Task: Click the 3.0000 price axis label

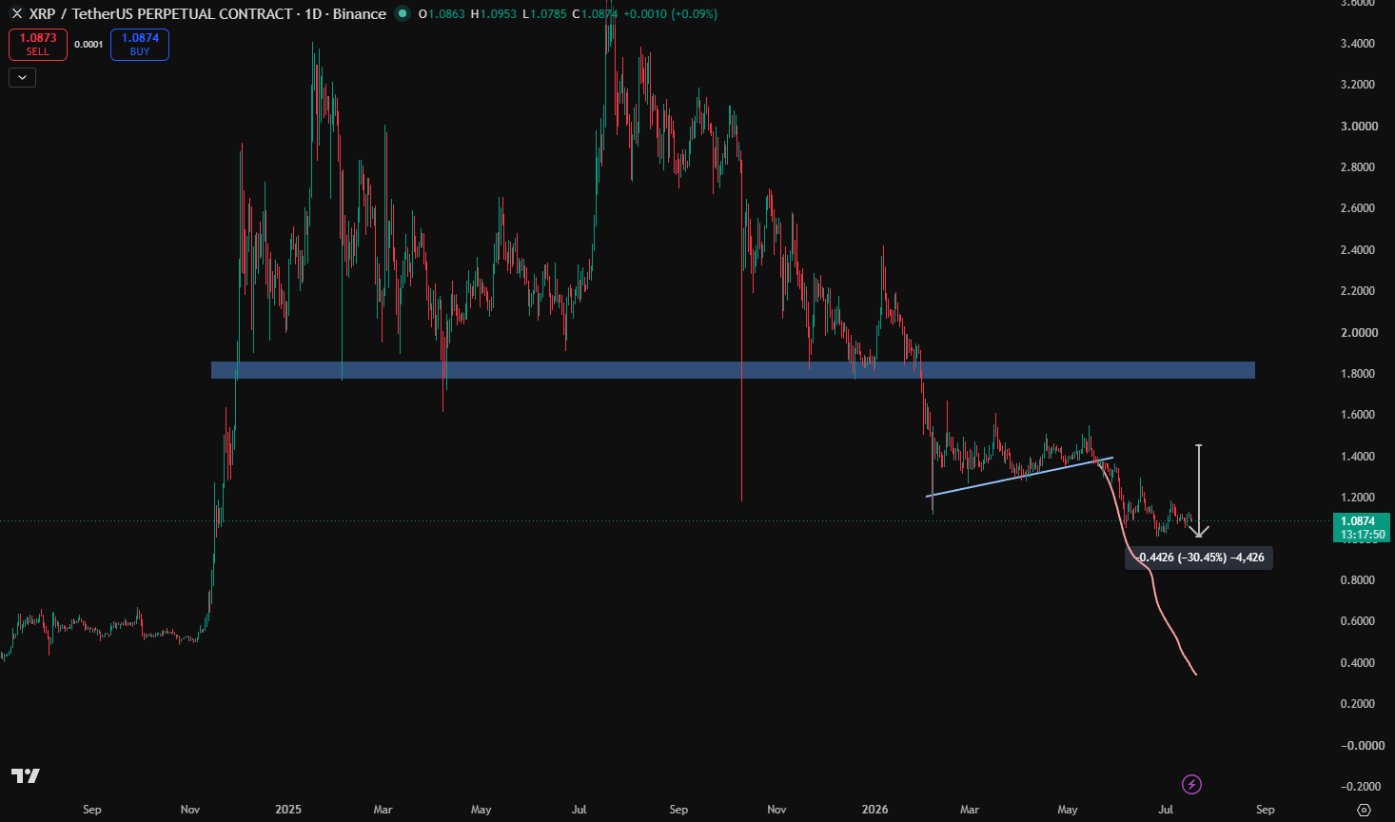Action: [1359, 127]
